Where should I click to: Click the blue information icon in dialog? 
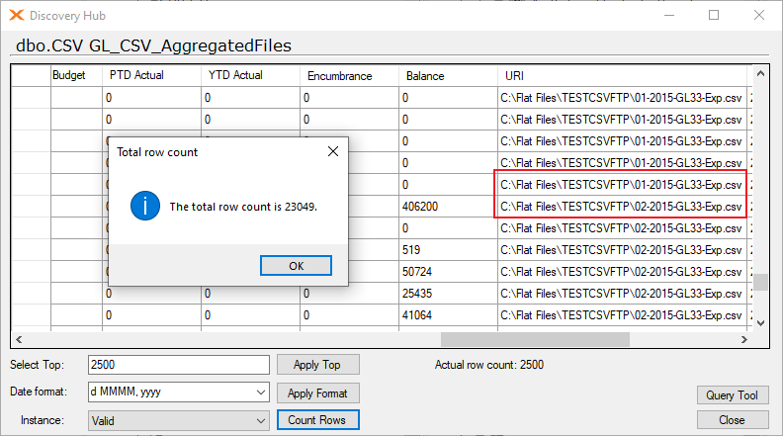(145, 206)
